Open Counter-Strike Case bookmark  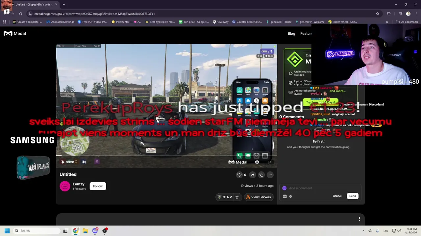point(247,22)
